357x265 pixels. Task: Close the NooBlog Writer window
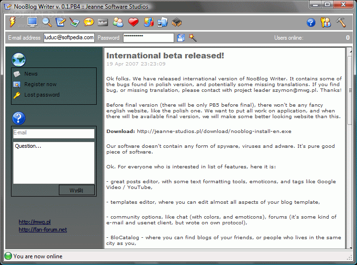click(343, 5)
